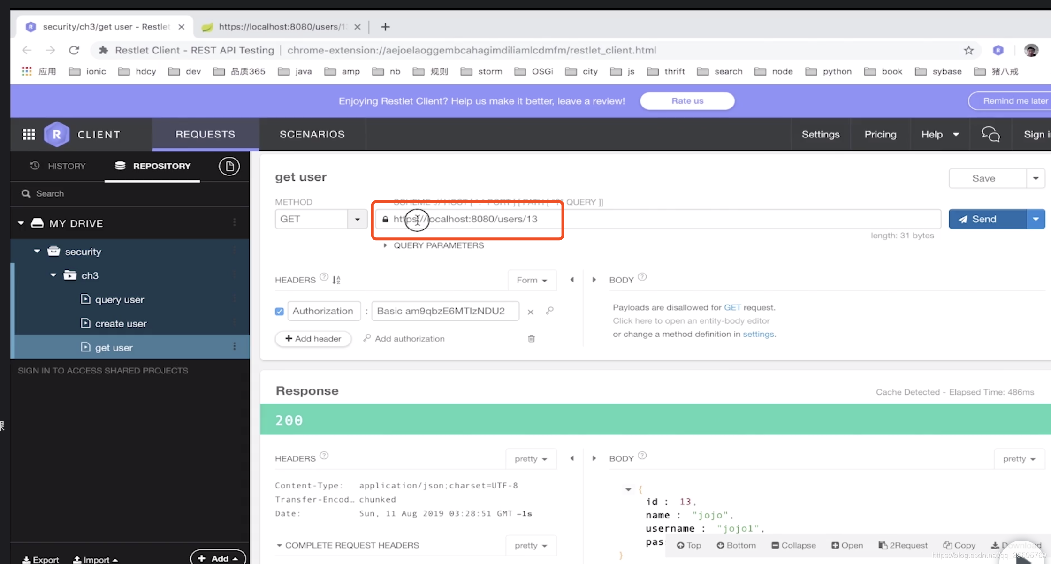The image size is (1051, 564).
Task: Click the Restlet R logo
Action: coord(56,134)
